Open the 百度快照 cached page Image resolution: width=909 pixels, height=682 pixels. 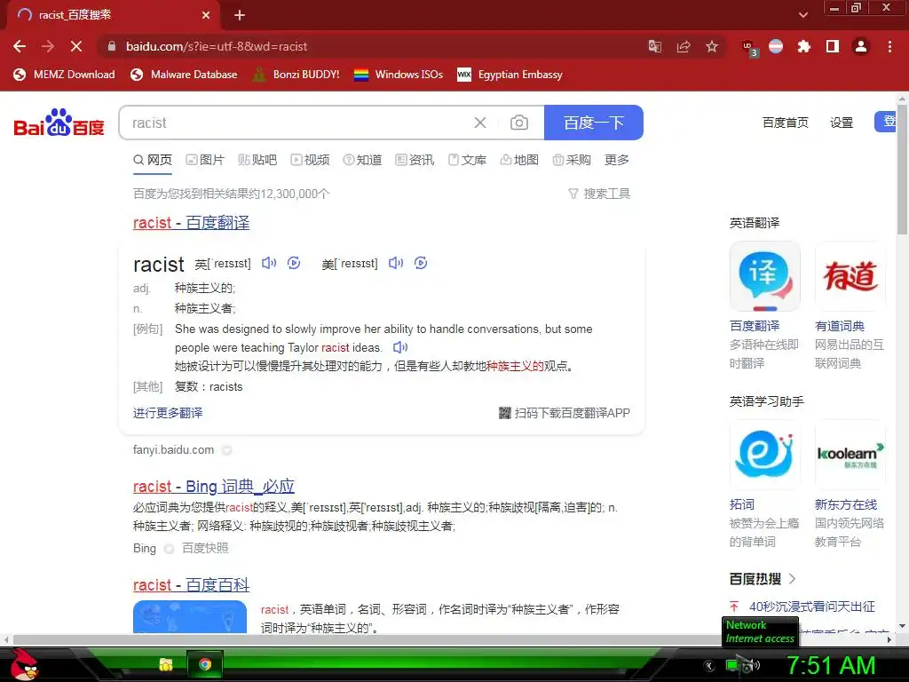pyautogui.click(x=205, y=548)
